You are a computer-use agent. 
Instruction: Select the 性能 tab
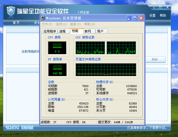point(77,31)
